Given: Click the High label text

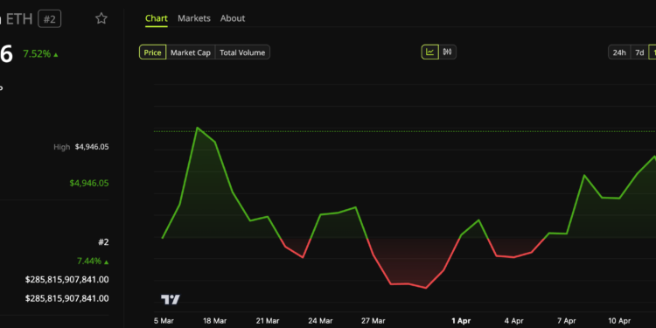Looking at the screenshot, I should 61,147.
